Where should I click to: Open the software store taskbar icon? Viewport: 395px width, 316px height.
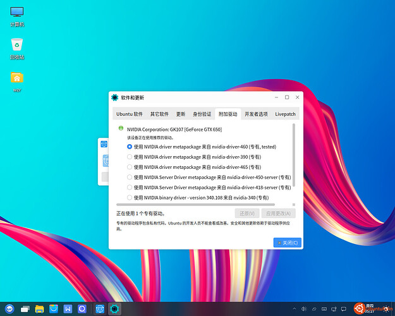[x=54, y=308]
